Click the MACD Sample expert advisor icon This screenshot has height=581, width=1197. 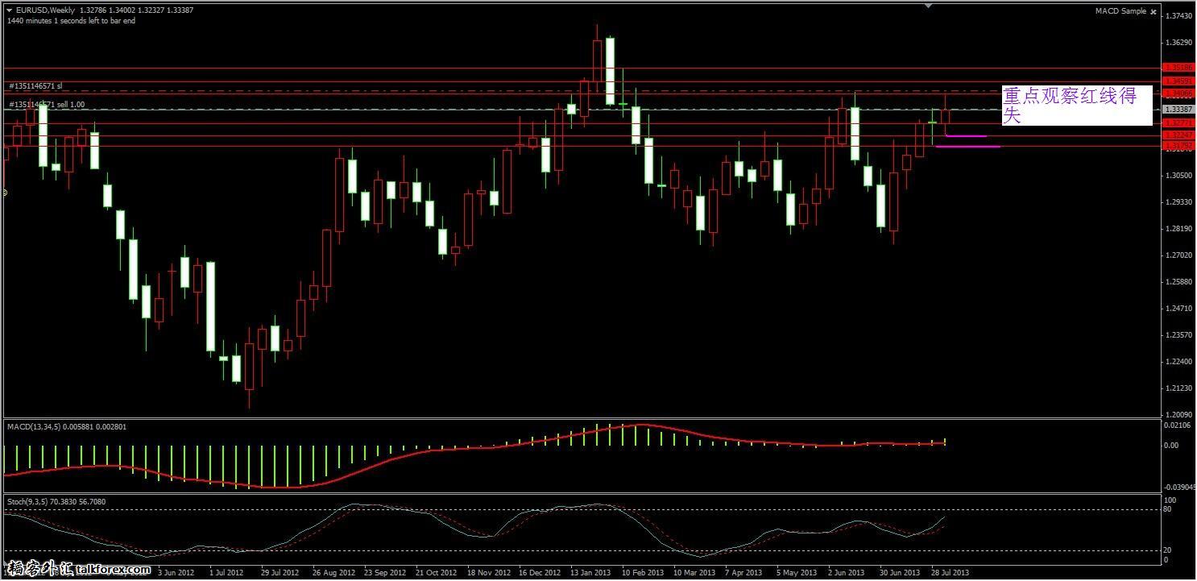coord(1154,11)
